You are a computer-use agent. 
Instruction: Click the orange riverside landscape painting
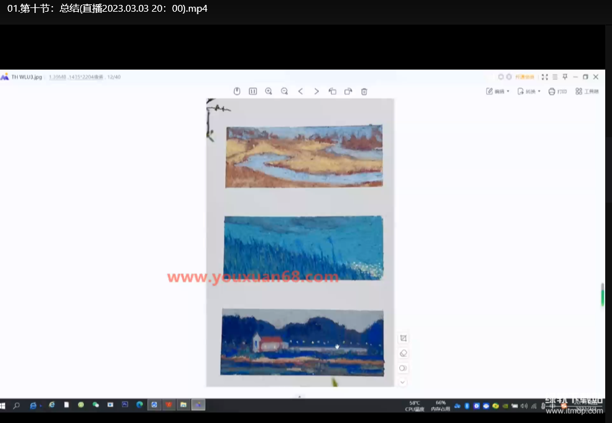click(x=304, y=156)
